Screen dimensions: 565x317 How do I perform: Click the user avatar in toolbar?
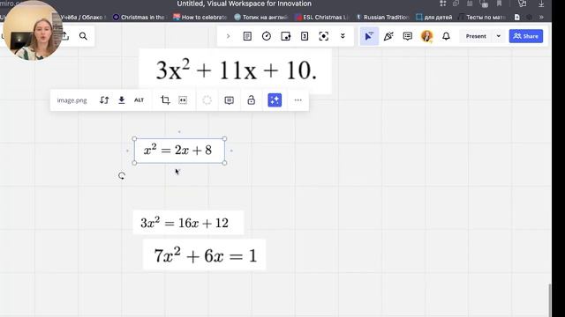pyautogui.click(x=427, y=36)
